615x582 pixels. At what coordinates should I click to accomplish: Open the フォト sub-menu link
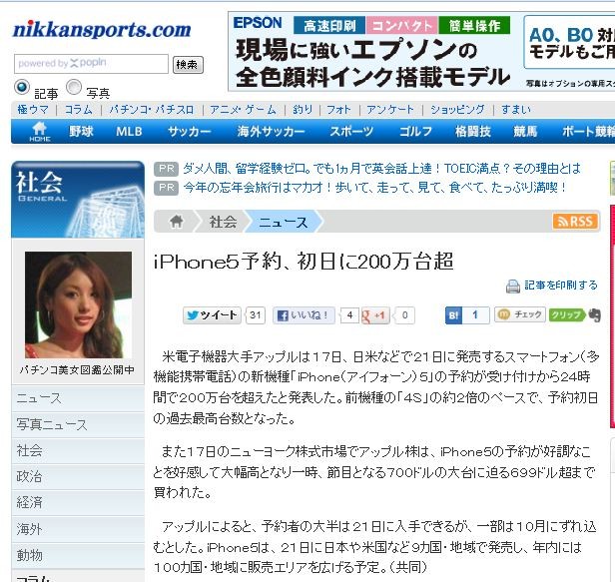(x=338, y=110)
